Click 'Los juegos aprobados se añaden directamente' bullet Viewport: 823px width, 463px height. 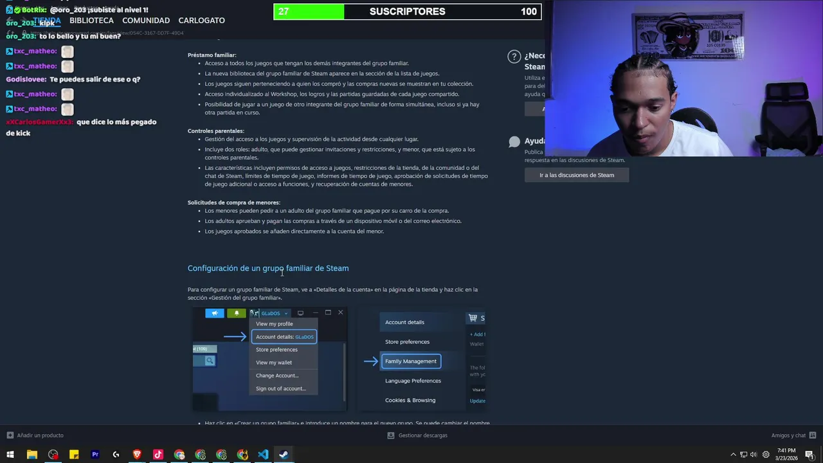[294, 232]
